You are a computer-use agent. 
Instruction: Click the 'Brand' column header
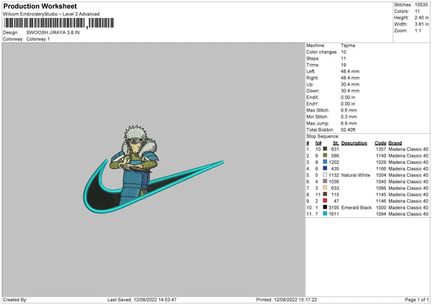(395, 143)
